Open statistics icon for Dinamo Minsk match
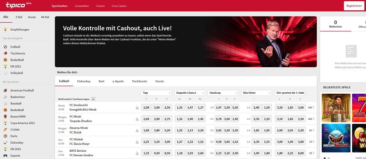The height and width of the screenshot is (159, 366). click(x=137, y=131)
